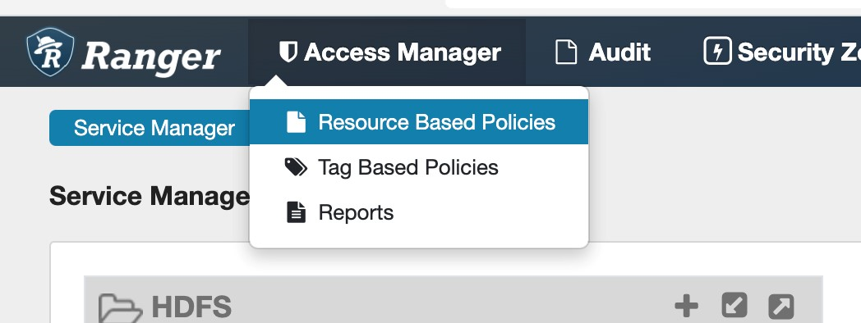This screenshot has height=323, width=861.
Task: Click the shield icon beside Access Manager
Action: coord(288,52)
